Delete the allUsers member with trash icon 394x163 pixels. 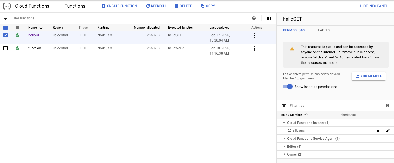click(378, 130)
